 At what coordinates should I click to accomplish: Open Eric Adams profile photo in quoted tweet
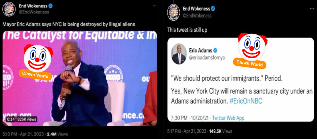pos(179,54)
